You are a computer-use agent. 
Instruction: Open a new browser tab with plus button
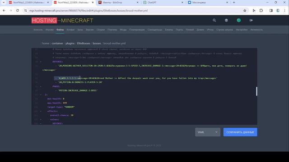point(234,3)
